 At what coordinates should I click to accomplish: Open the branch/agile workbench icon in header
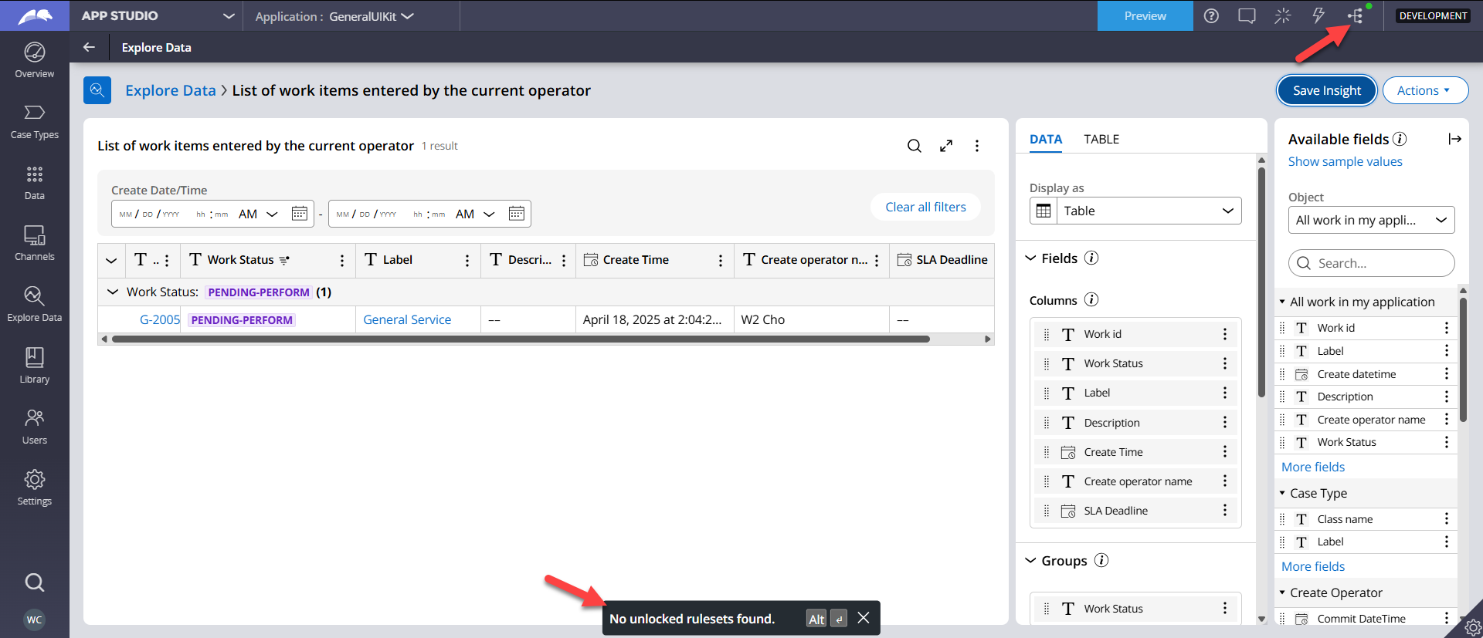point(1355,16)
